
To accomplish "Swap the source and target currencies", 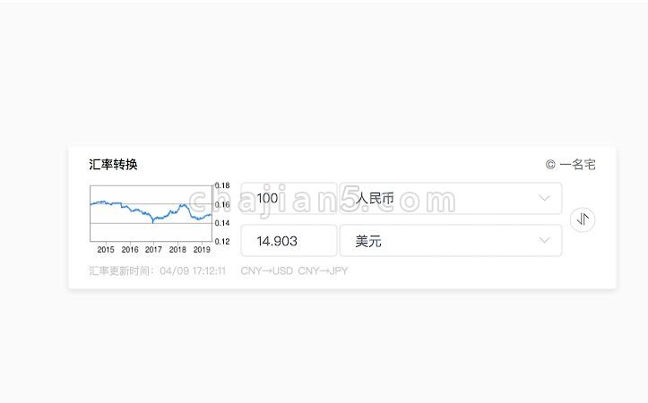I will [583, 219].
